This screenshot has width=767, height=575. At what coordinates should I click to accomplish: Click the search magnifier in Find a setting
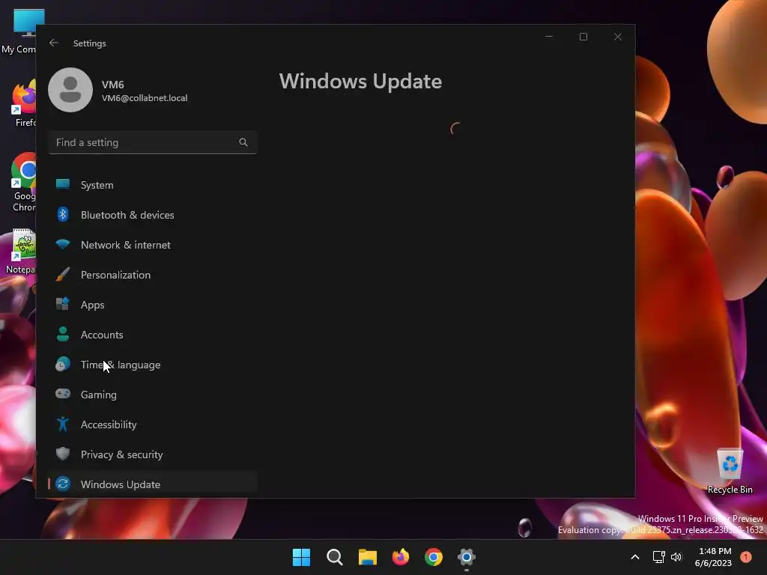(243, 142)
